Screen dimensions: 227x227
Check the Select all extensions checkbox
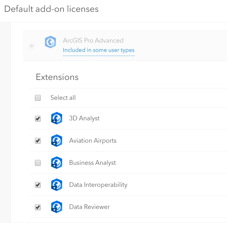(38, 98)
